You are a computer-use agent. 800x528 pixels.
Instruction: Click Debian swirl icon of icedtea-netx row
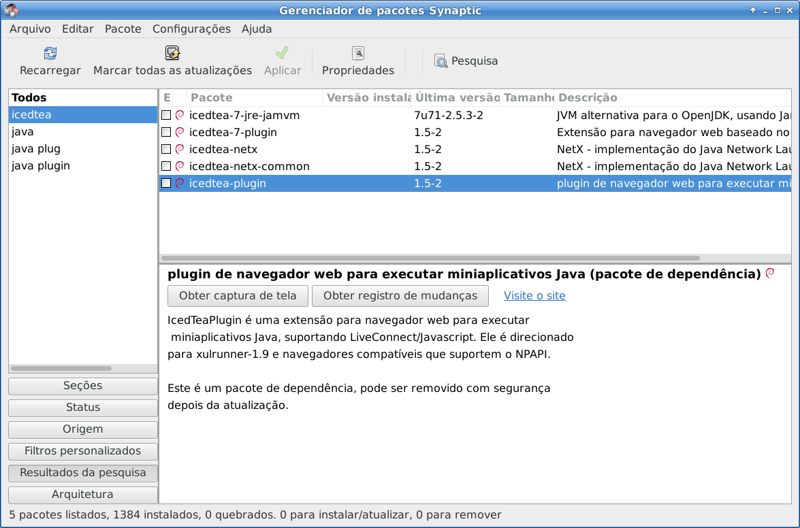180,149
